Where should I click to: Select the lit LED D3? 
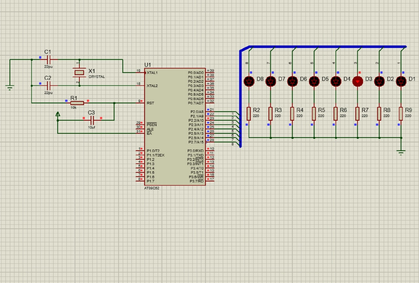[x=358, y=81]
